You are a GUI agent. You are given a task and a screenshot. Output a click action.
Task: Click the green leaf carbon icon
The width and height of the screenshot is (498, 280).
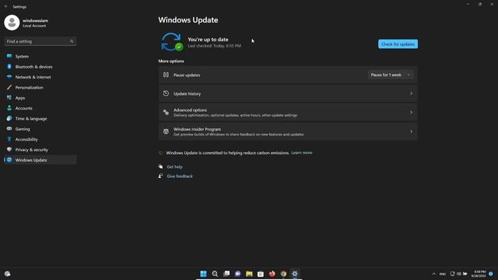tap(161, 153)
